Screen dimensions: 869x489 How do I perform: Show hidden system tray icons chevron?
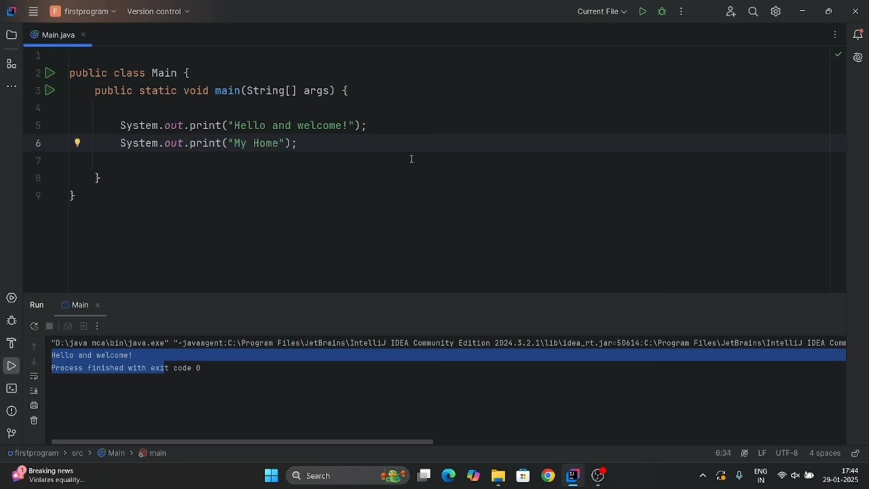click(x=702, y=475)
